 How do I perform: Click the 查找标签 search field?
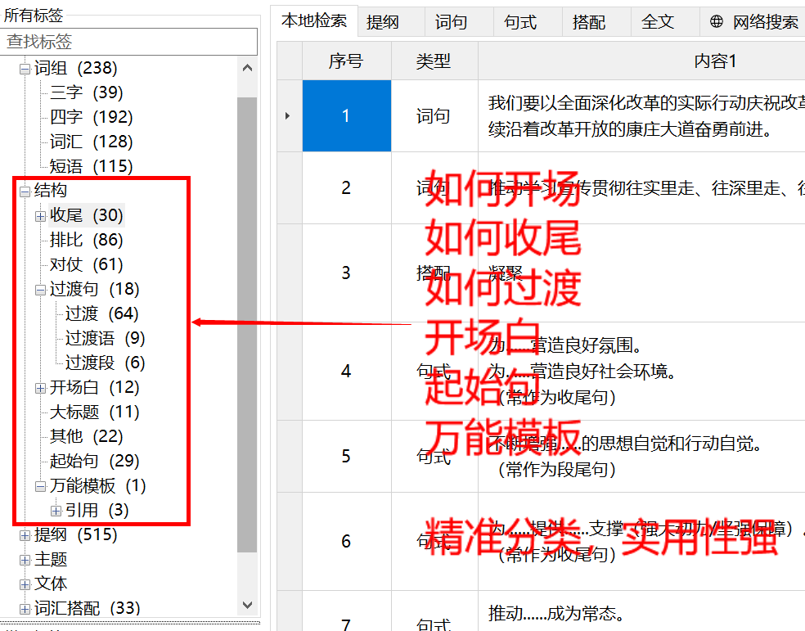click(x=128, y=42)
